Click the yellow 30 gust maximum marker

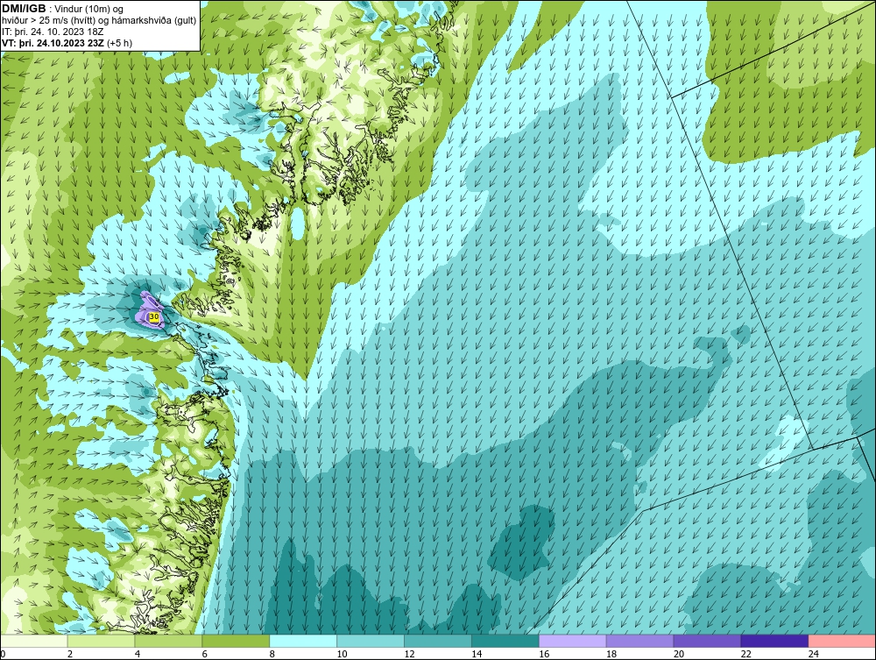point(154,317)
